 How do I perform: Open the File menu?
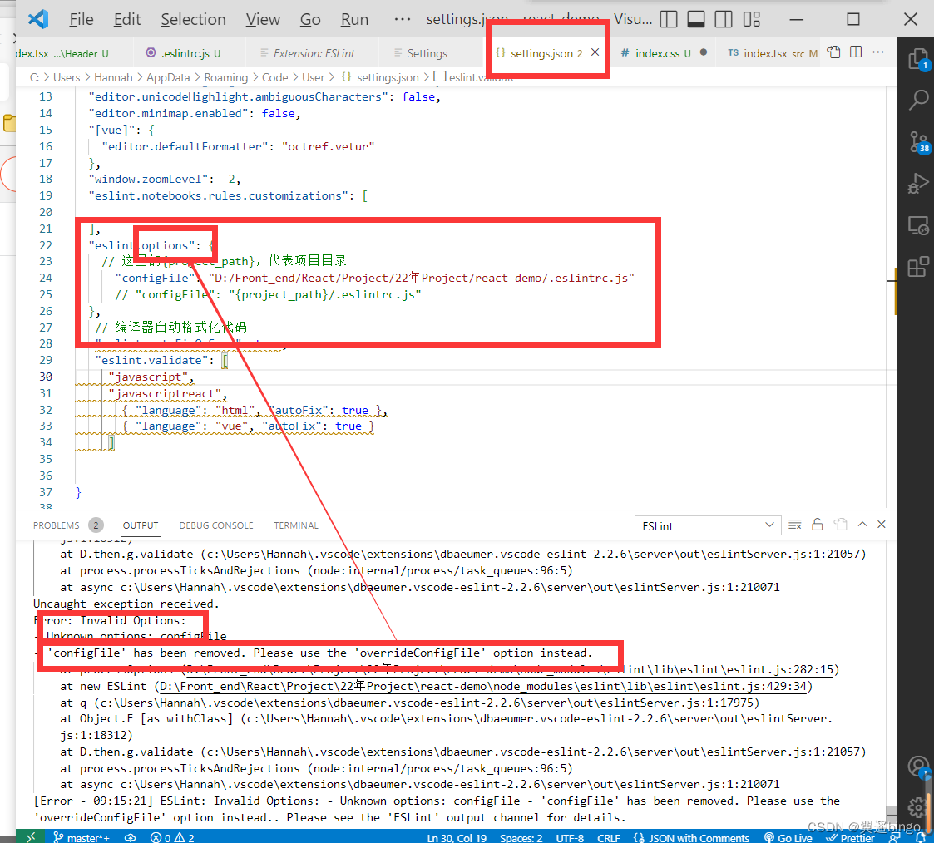pos(81,20)
